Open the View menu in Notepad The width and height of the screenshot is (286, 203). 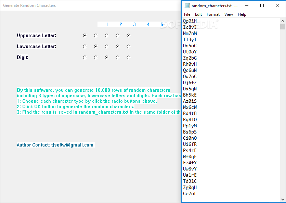[x=229, y=14]
